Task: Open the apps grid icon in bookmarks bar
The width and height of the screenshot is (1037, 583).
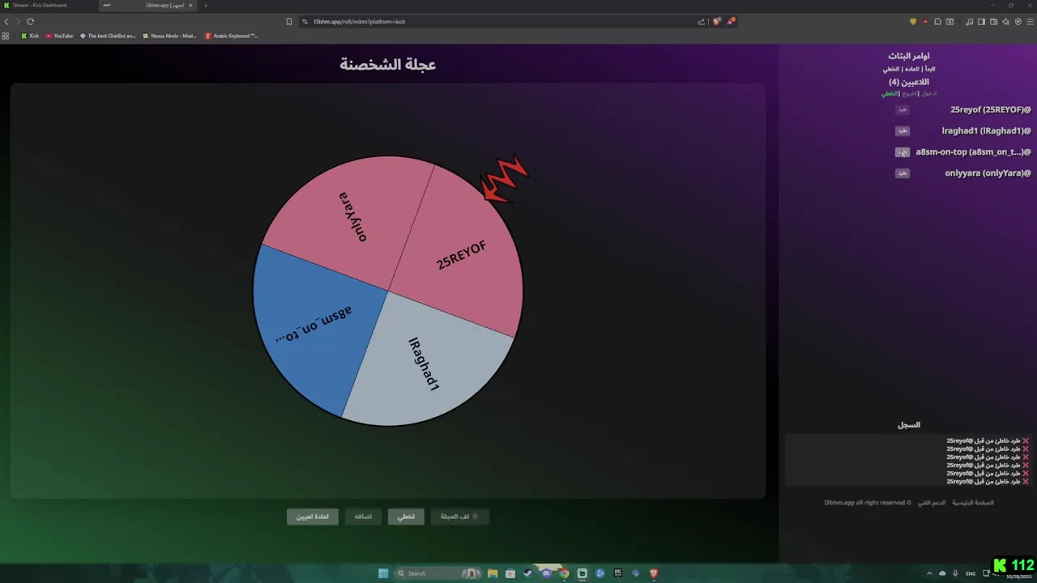Action: (x=6, y=36)
